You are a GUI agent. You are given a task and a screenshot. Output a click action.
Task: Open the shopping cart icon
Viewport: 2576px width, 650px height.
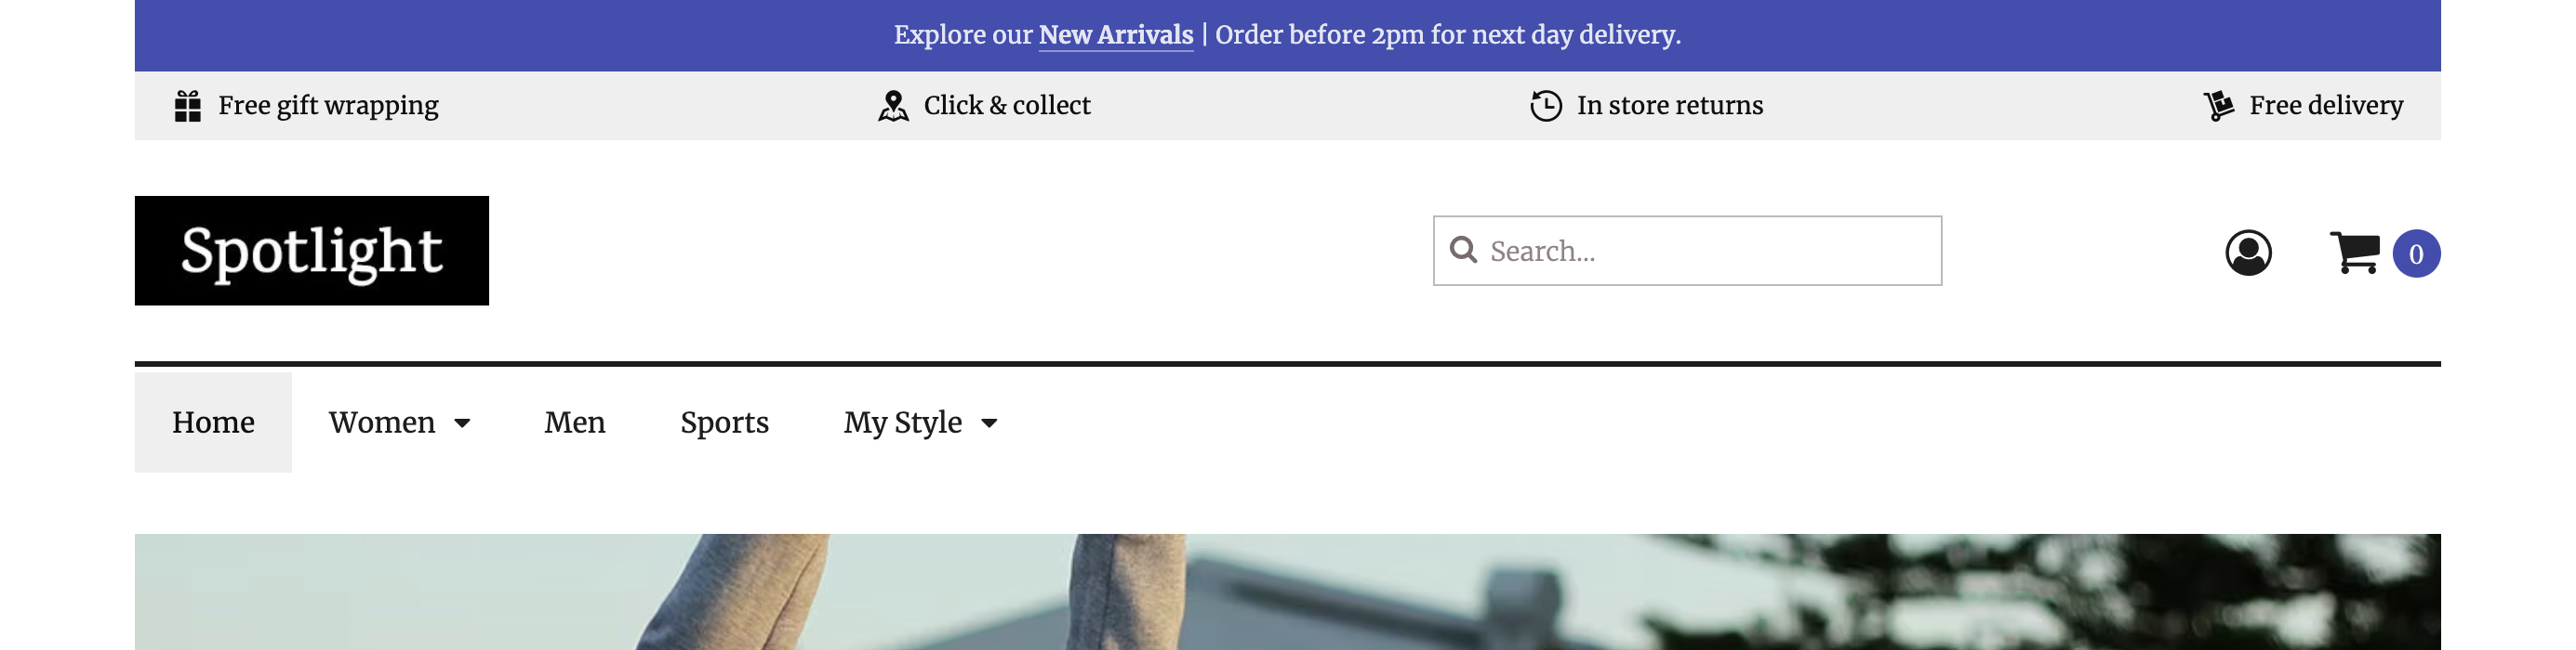2354,253
